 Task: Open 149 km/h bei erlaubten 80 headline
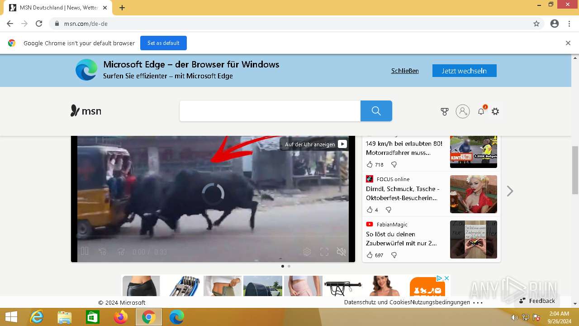404,148
